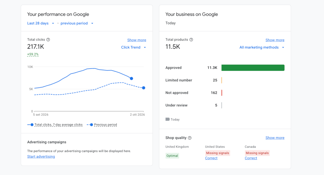
Task: Click the Your business on Google heading
Action: point(192,14)
